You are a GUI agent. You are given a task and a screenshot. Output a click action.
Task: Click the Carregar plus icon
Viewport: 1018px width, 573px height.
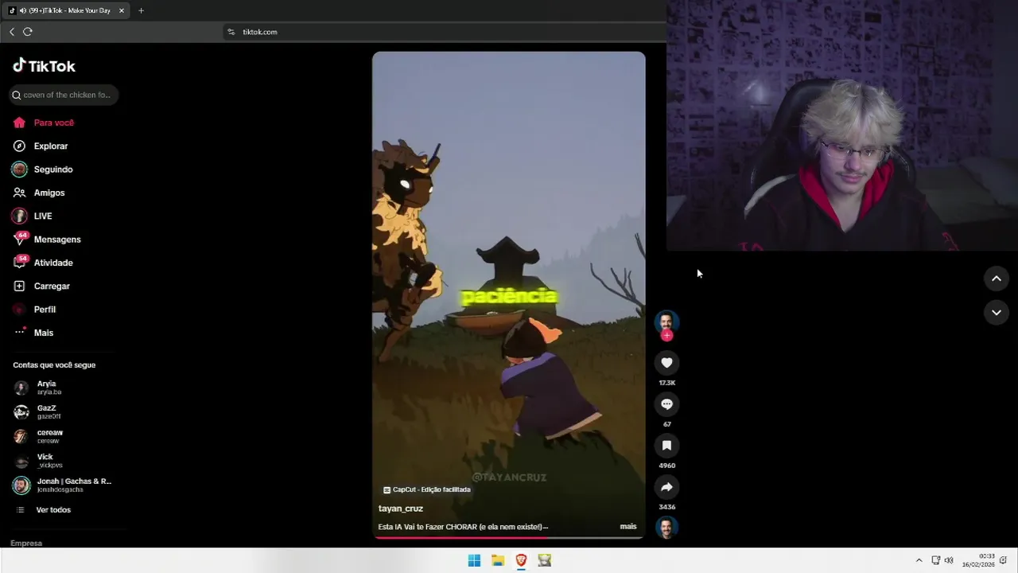(19, 286)
